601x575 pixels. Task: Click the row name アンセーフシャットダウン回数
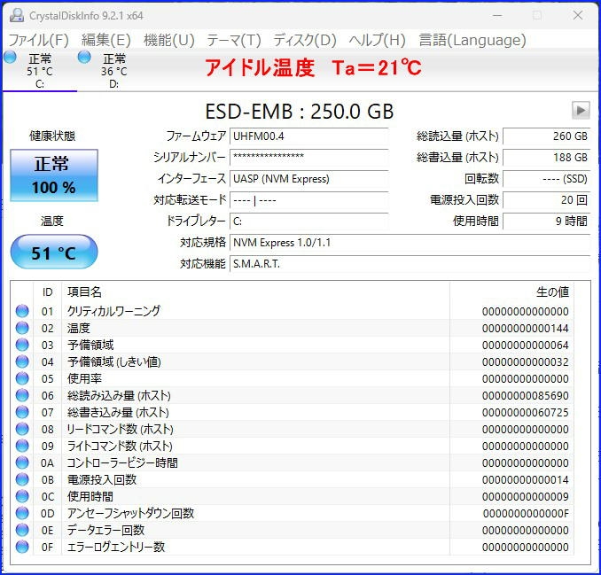pyautogui.click(x=130, y=513)
